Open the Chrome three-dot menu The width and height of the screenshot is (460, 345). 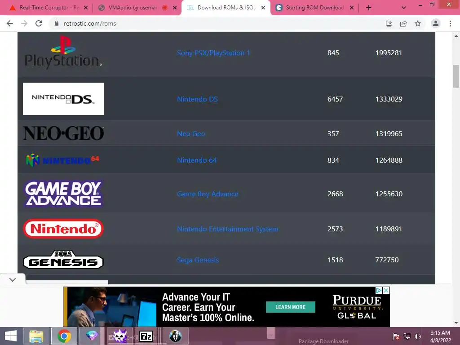click(450, 23)
